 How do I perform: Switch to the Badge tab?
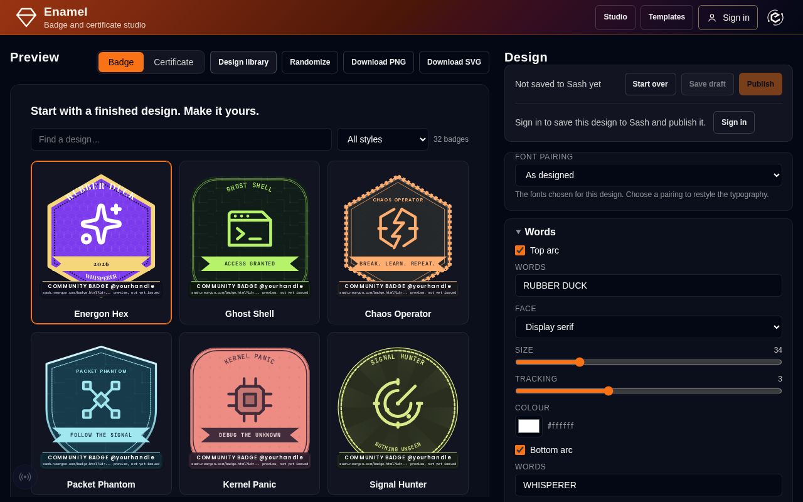(x=121, y=62)
